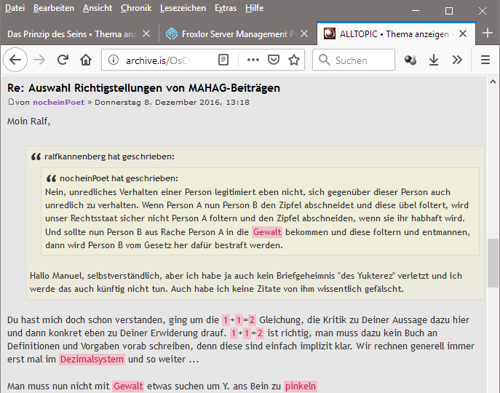Bookmark this page with the star
This screenshot has width=500, height=393.
(293, 60)
